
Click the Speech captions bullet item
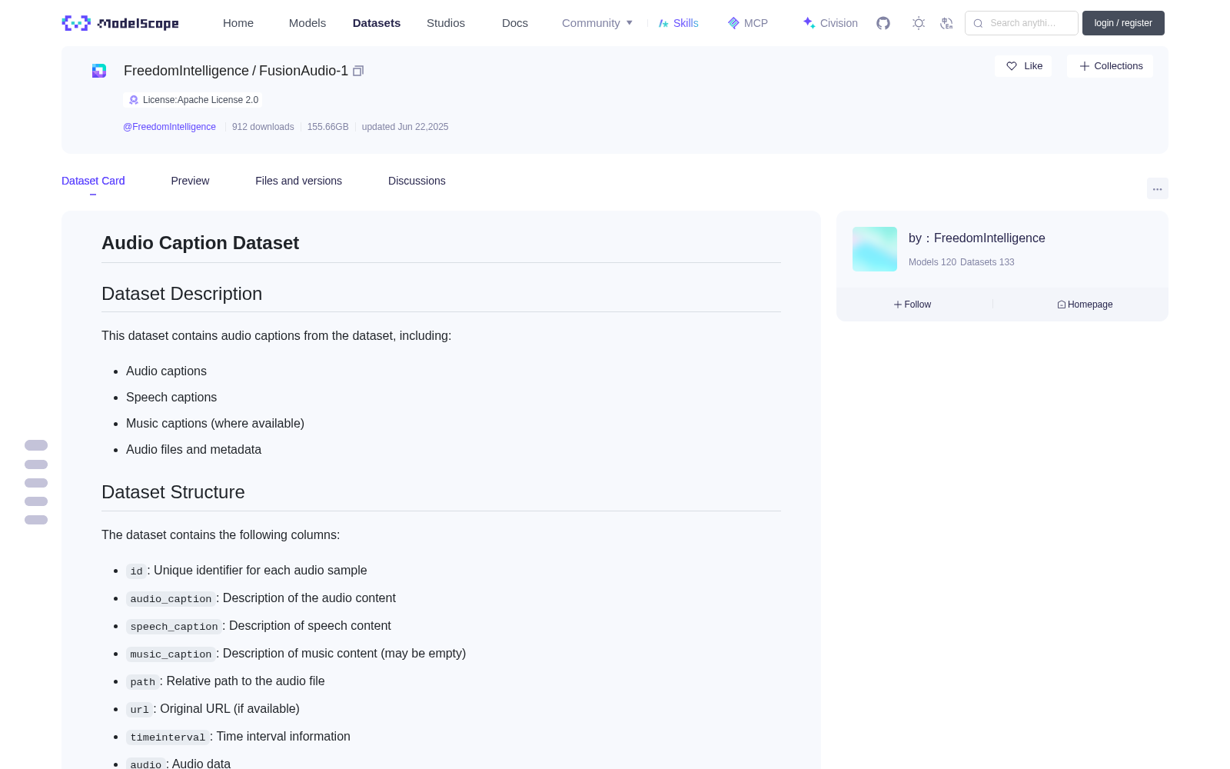click(x=171, y=398)
